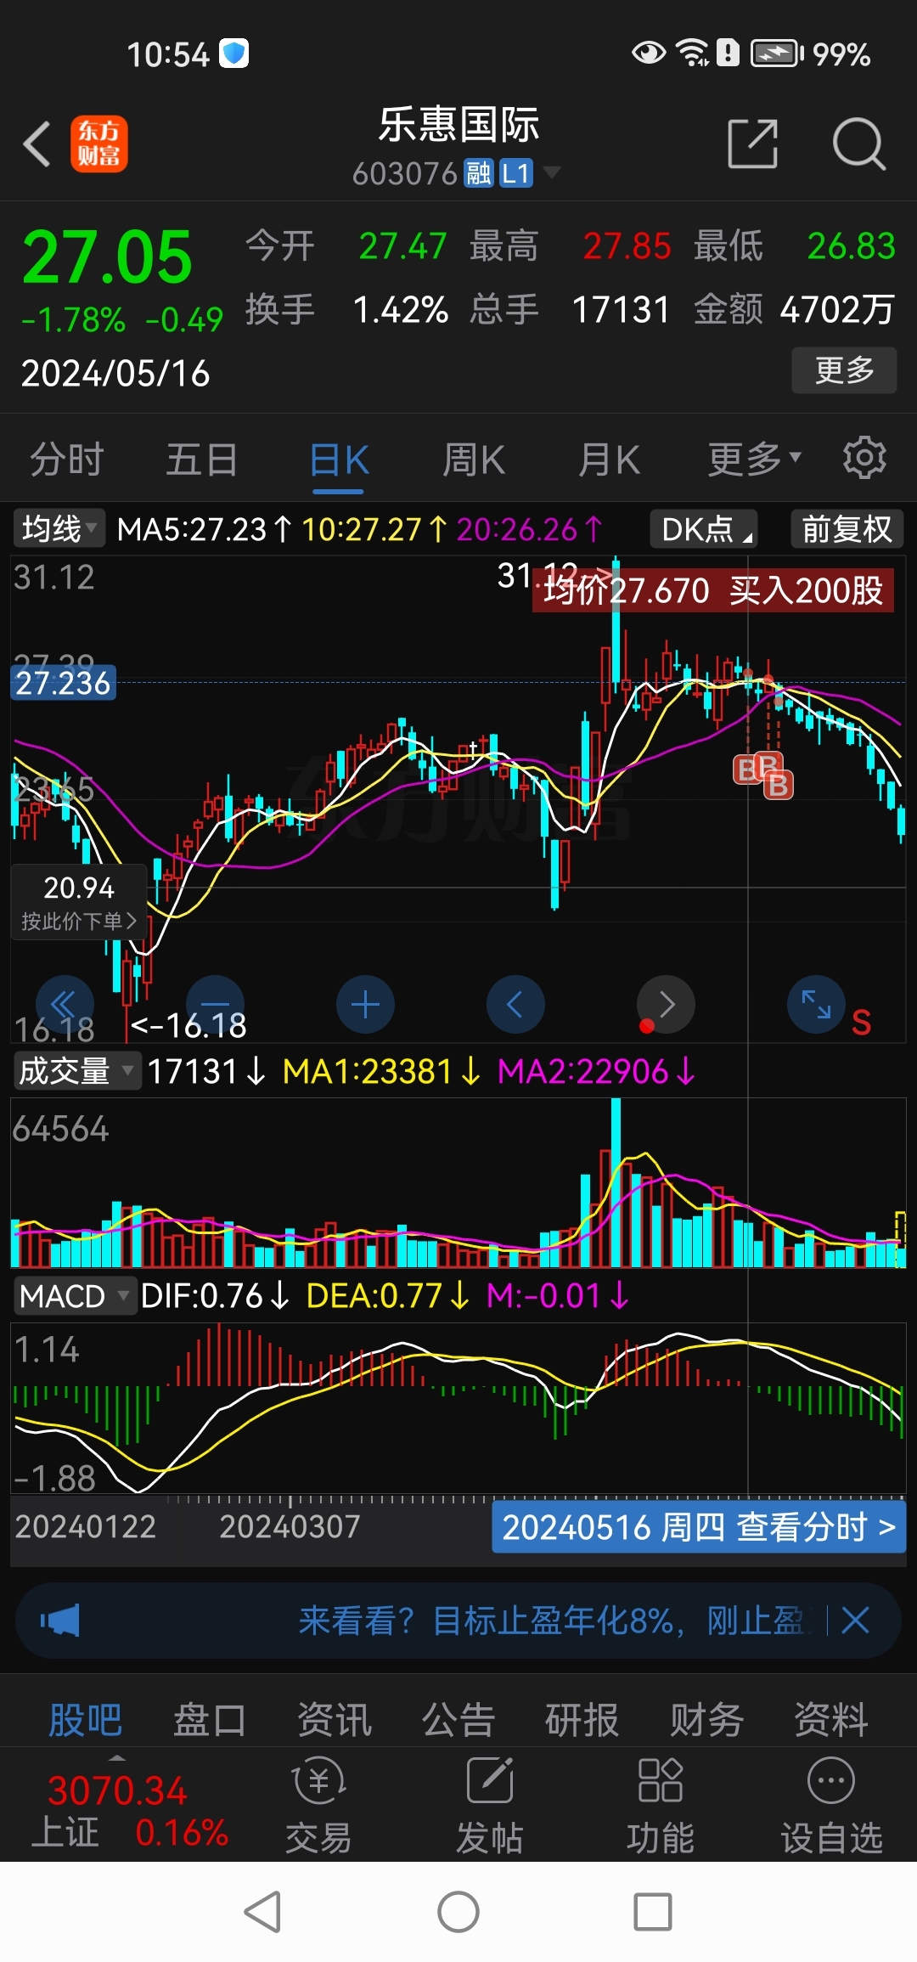917x1962 pixels.
Task: Open 均线 indicator dropdown
Action: pos(59,529)
